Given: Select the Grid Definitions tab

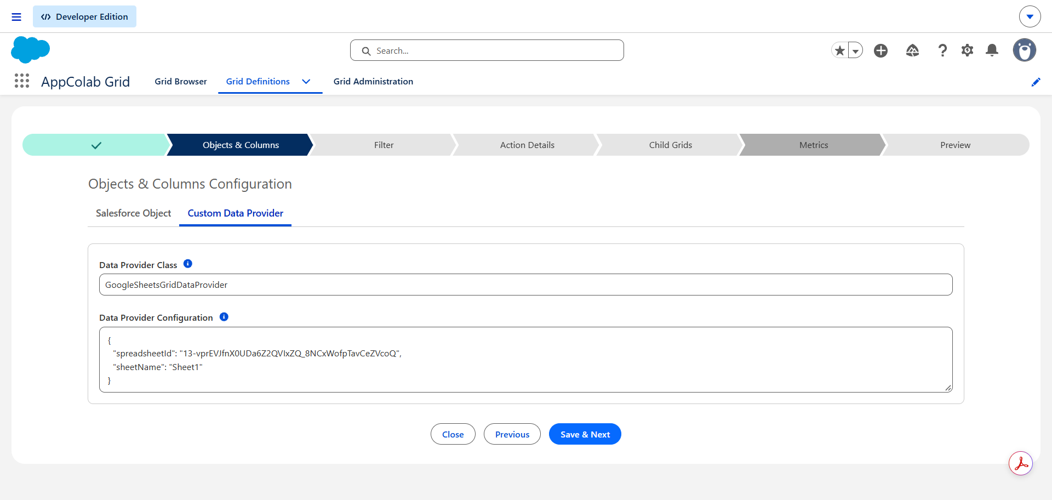Looking at the screenshot, I should point(258,81).
